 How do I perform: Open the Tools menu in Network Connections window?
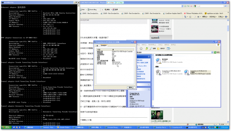coord(160,45)
